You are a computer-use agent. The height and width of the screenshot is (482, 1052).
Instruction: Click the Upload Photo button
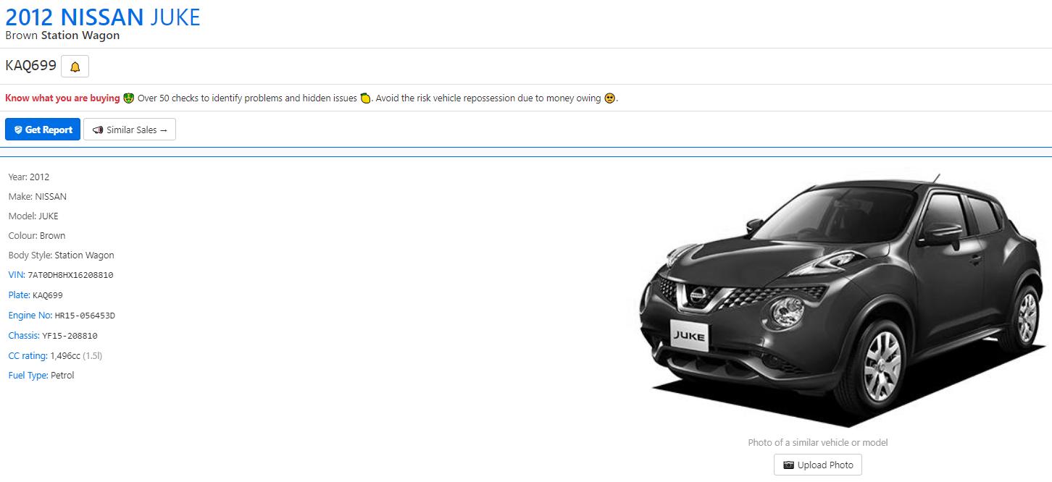[818, 465]
